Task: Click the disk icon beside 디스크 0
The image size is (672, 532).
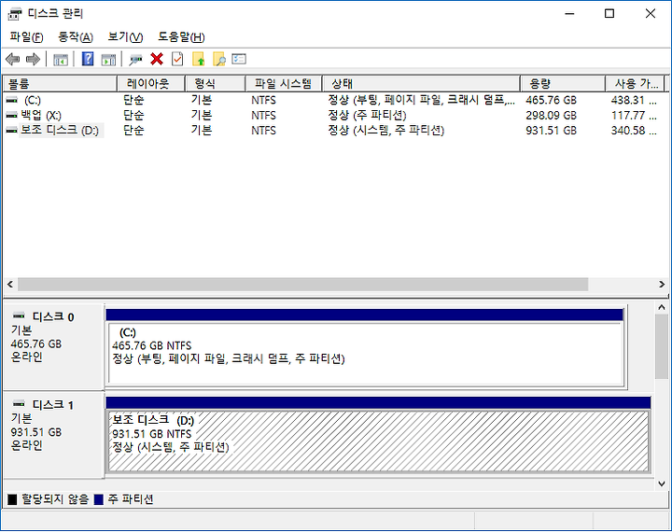Action: 19,316
